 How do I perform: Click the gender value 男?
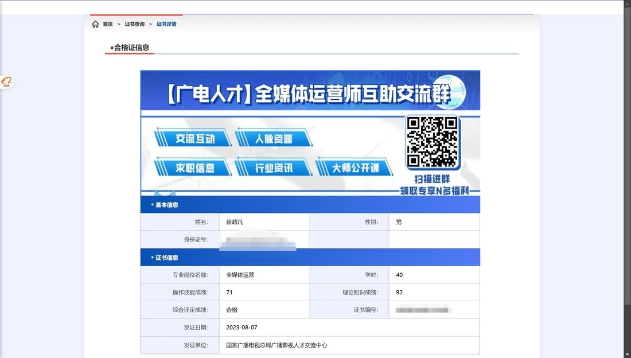(399, 222)
